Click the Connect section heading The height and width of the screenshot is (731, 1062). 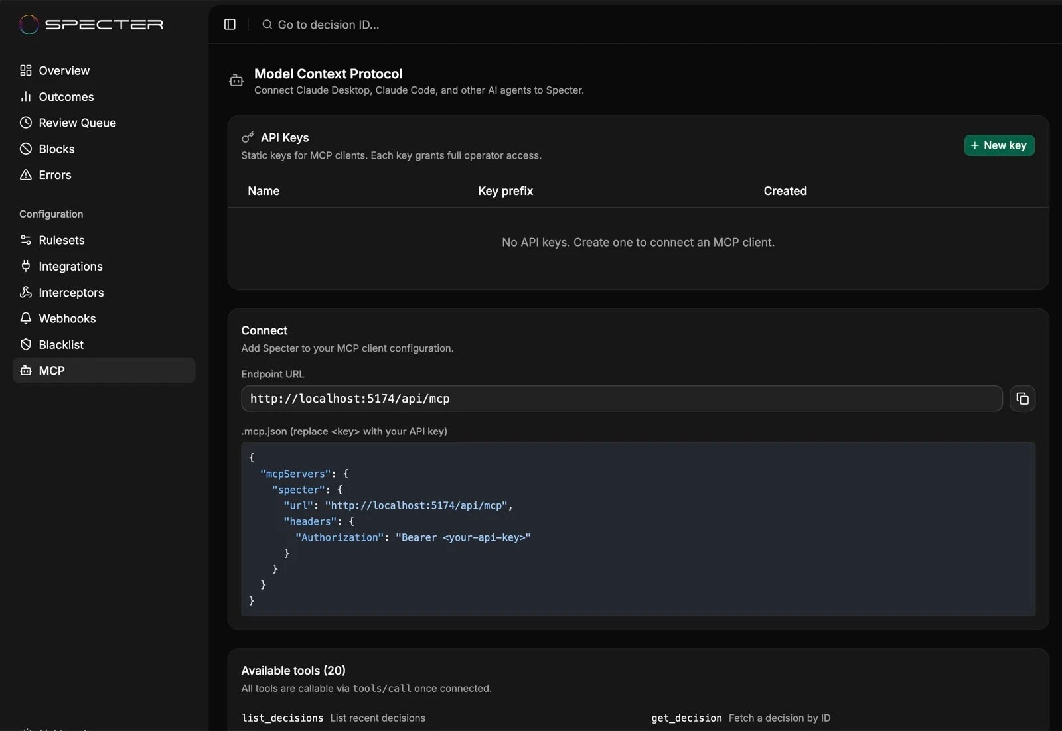(x=264, y=330)
